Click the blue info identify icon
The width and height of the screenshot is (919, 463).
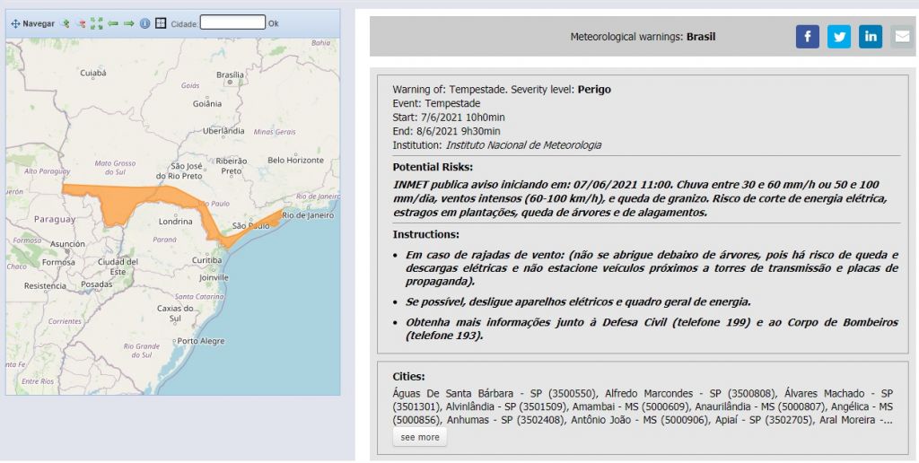click(x=144, y=23)
